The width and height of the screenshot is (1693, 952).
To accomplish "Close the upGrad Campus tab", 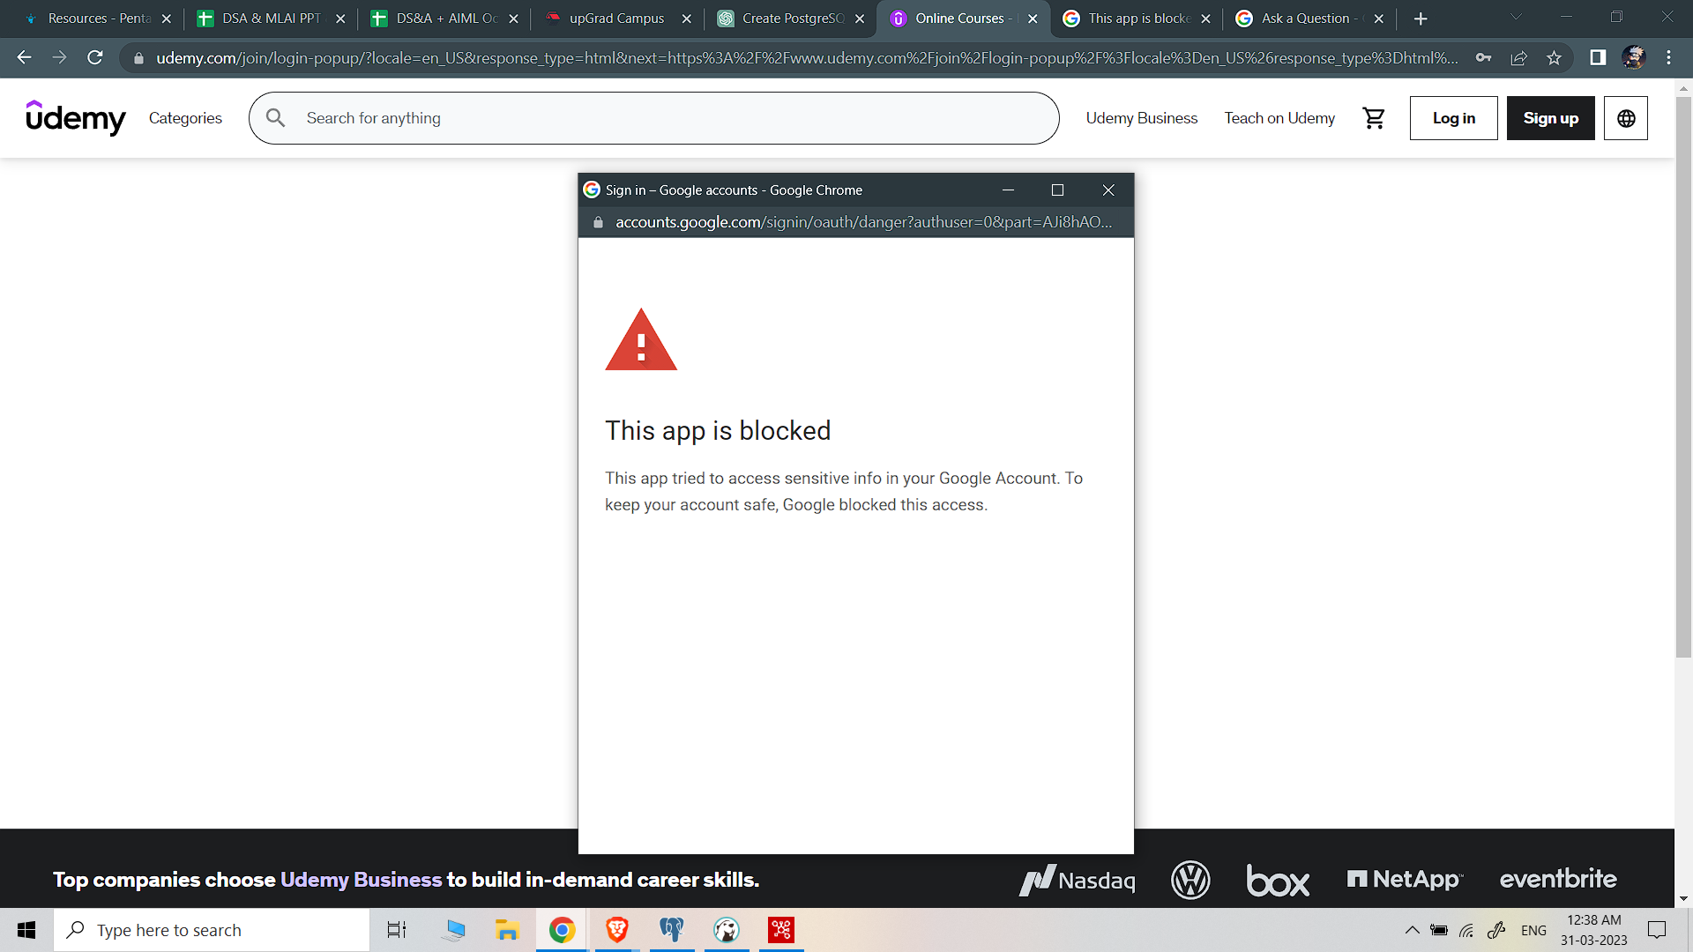I will pos(686,19).
